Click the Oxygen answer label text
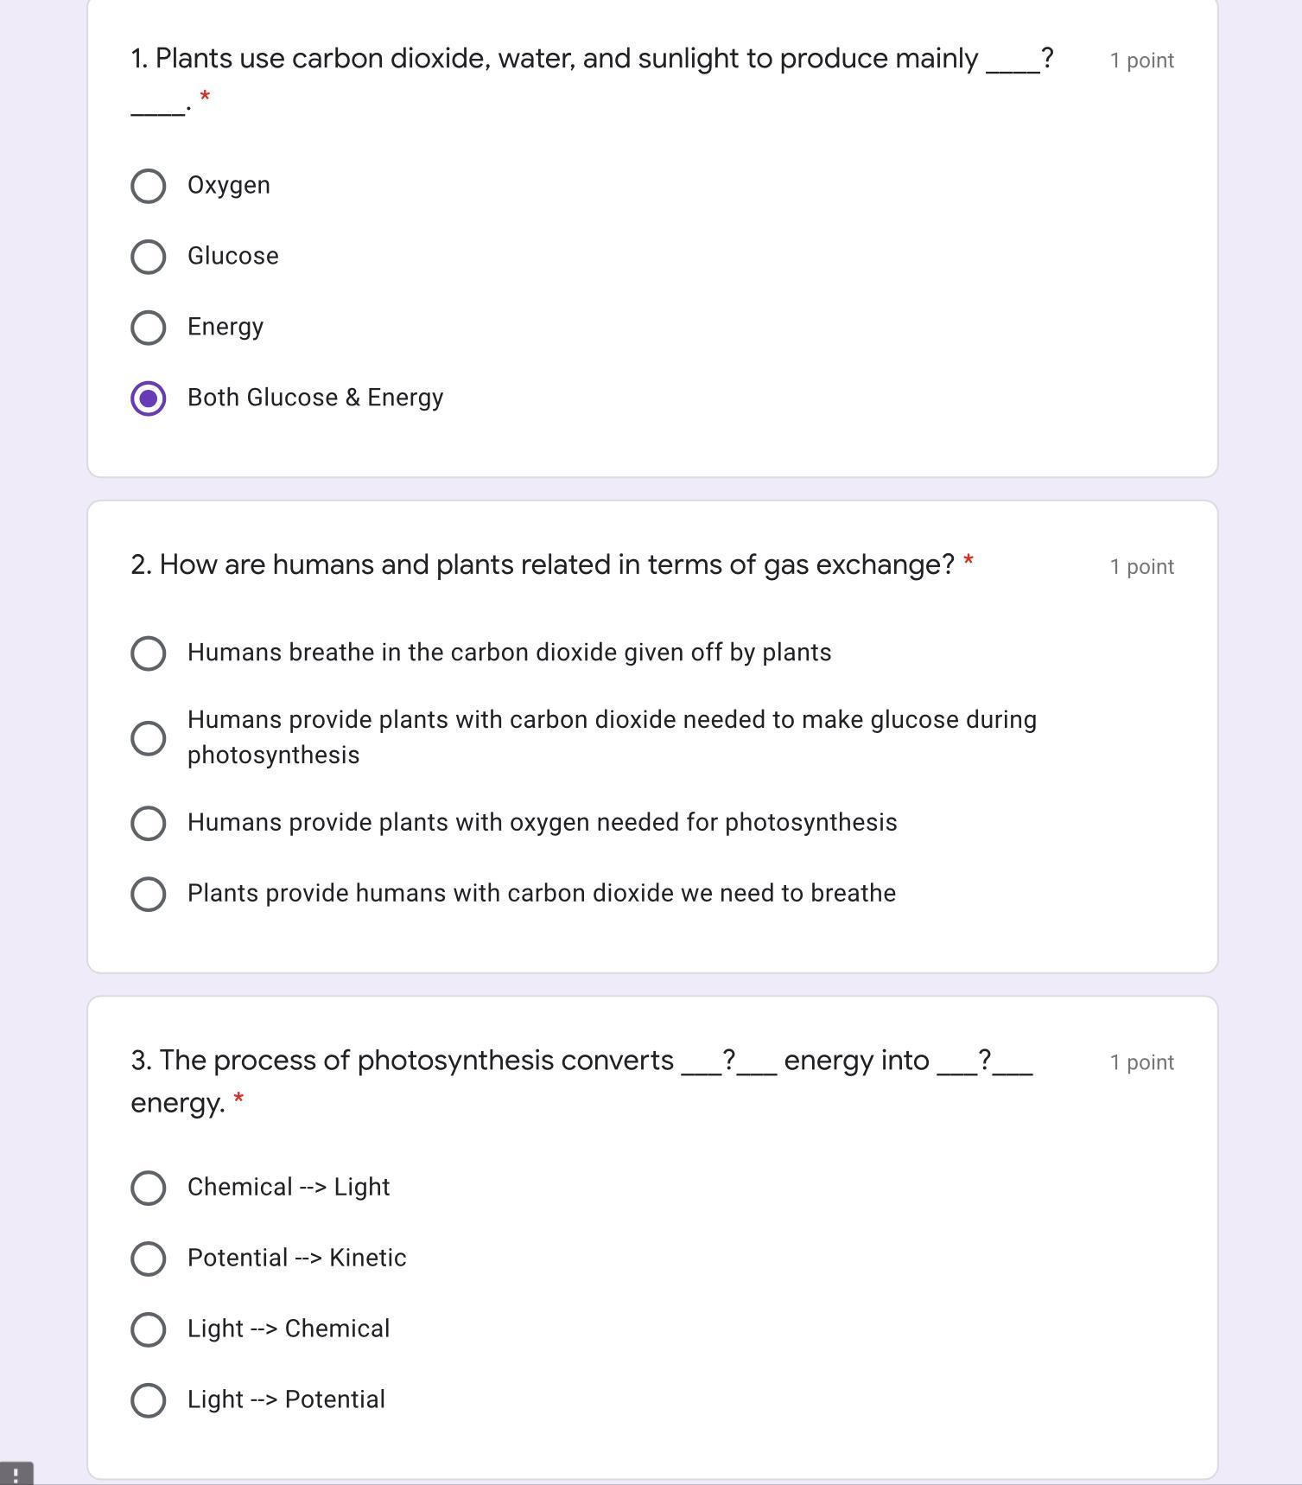This screenshot has height=1485, width=1302. pos(229,186)
